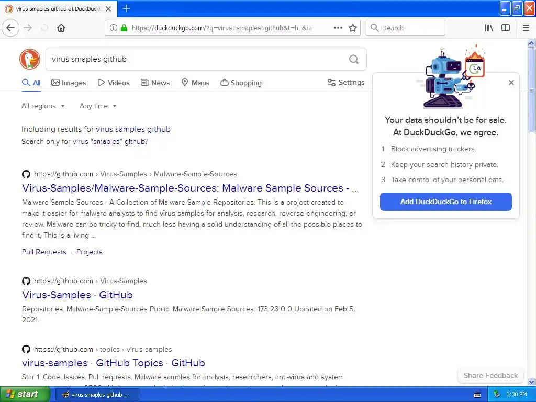Open the Firefox hamburger menu
This screenshot has width=536, height=402.
pos(526,28)
